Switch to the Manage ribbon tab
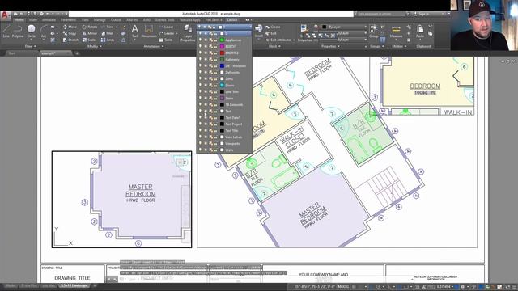The image size is (518, 291). click(x=99, y=20)
